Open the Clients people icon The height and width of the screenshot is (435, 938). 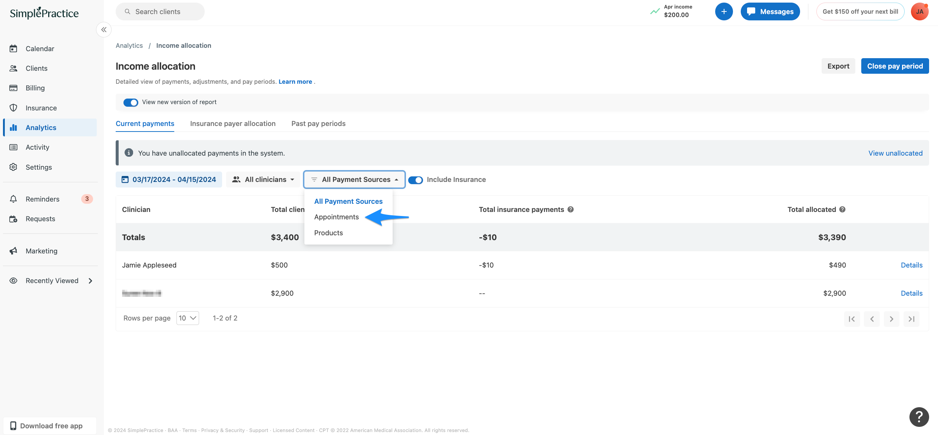(13, 68)
